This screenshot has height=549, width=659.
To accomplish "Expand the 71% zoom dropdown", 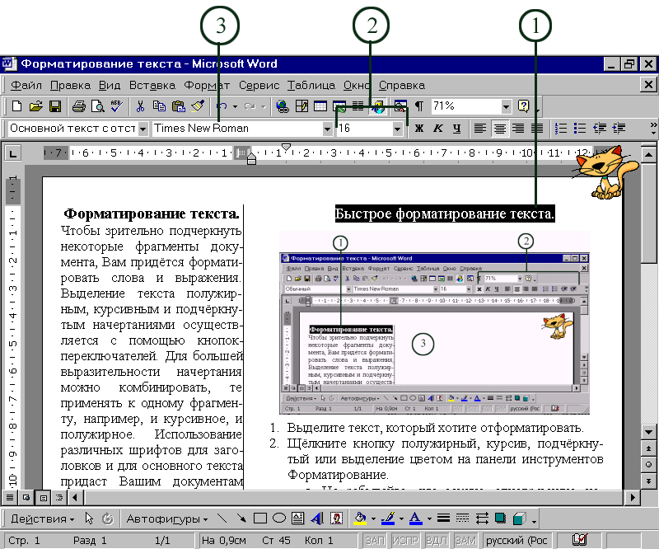I will (x=506, y=106).
